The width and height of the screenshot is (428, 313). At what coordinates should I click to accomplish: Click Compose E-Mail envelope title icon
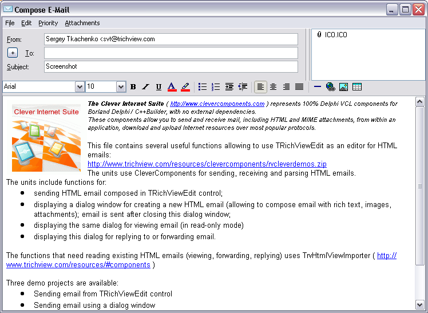(8, 9)
